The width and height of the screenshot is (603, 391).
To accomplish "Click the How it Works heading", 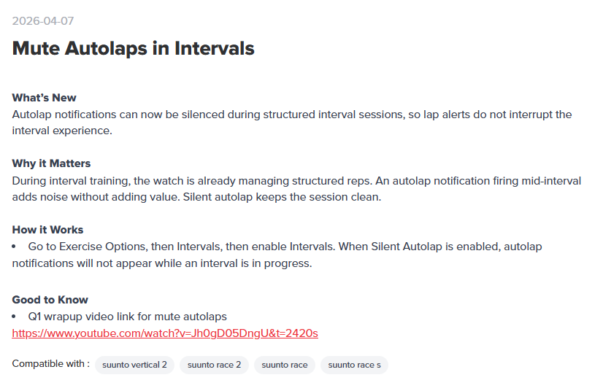I will tap(47, 230).
